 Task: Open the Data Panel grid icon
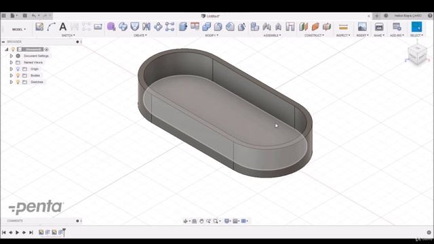tap(3, 16)
